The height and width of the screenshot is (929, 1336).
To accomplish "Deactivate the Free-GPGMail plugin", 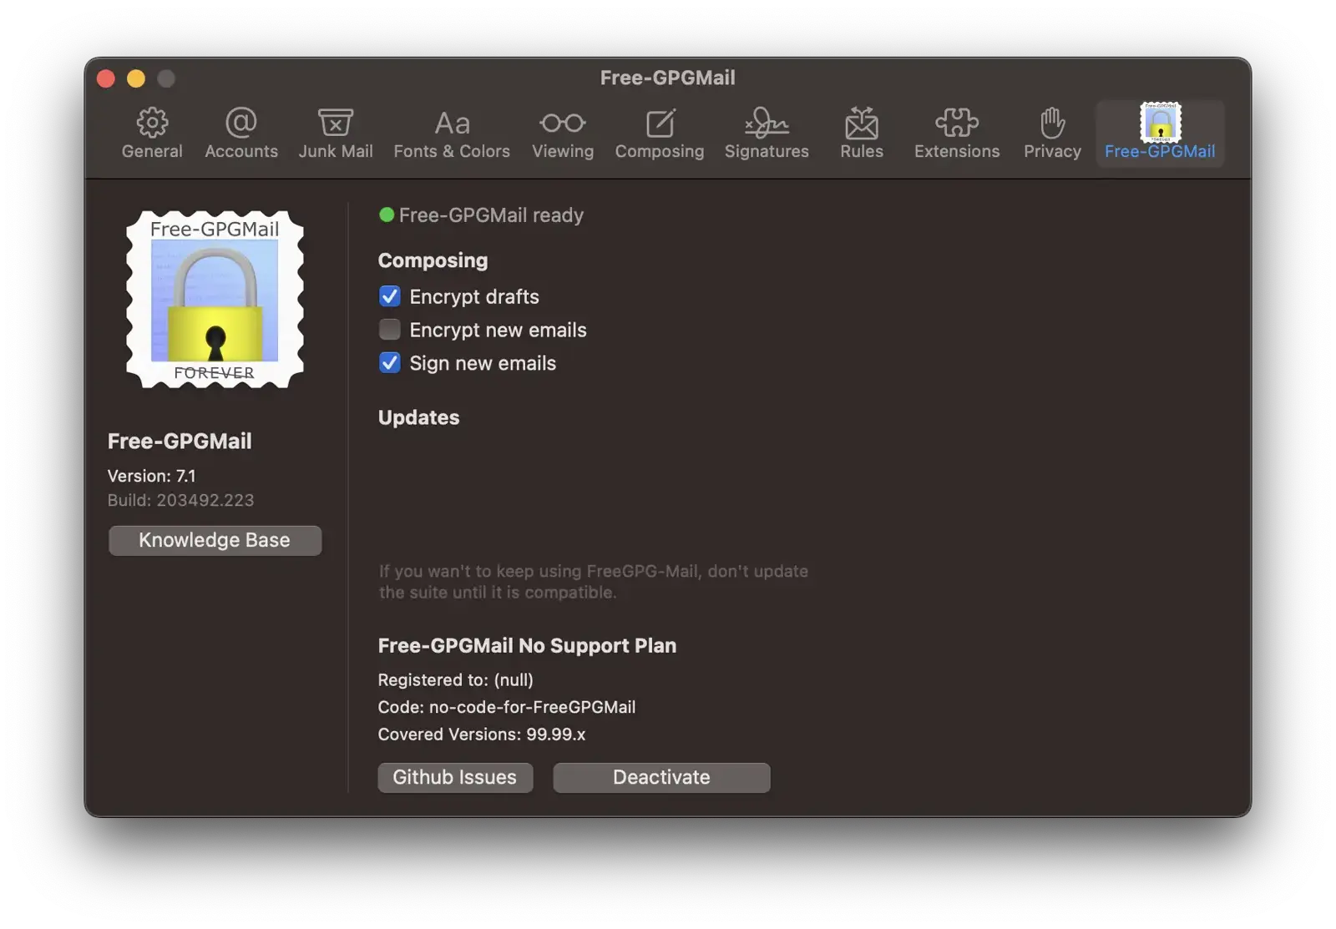I will (x=661, y=777).
